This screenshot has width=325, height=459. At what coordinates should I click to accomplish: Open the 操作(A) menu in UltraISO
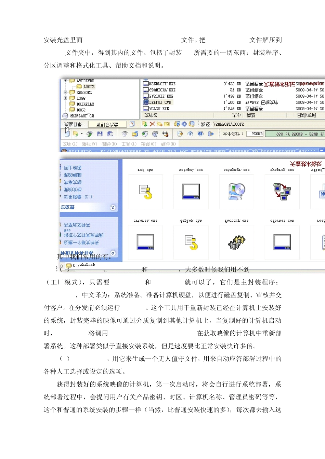point(90,144)
